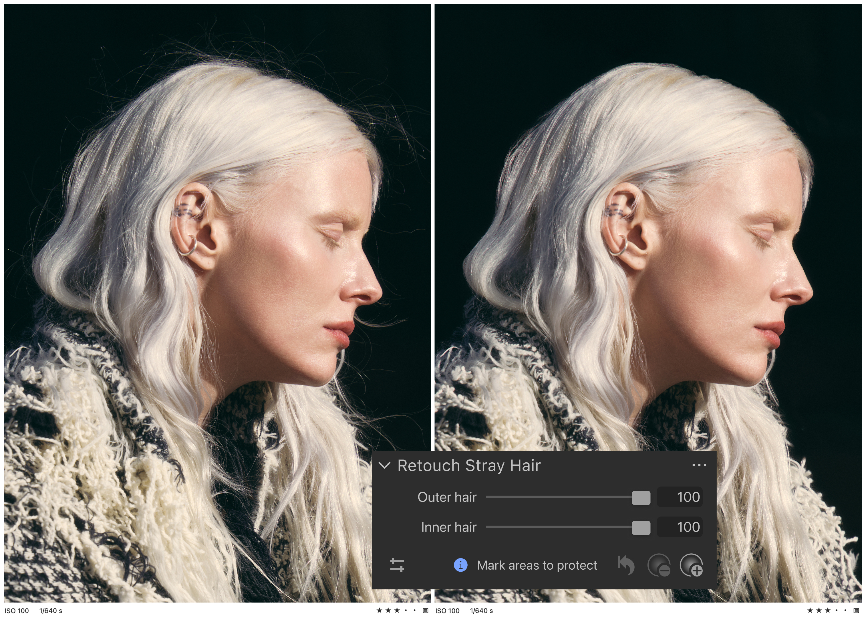Click the blue info icon
Viewport: 866px width, 618px height.
[x=460, y=565]
